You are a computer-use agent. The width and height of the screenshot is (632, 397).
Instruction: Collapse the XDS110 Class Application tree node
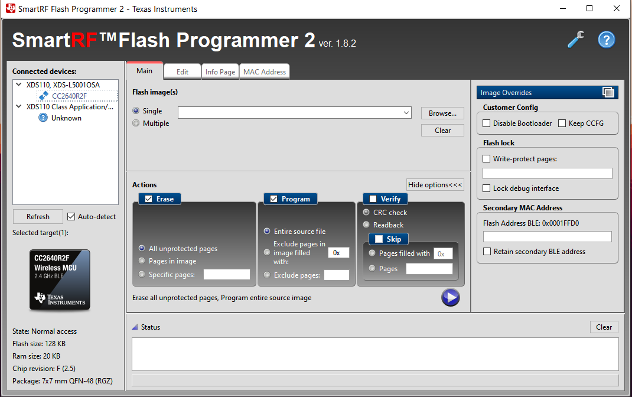18,107
